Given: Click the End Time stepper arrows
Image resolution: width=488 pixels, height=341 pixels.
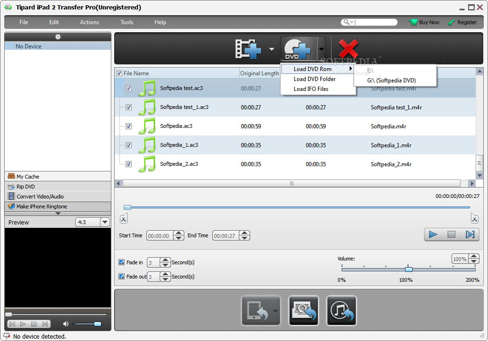Looking at the screenshot, I should click(x=244, y=235).
